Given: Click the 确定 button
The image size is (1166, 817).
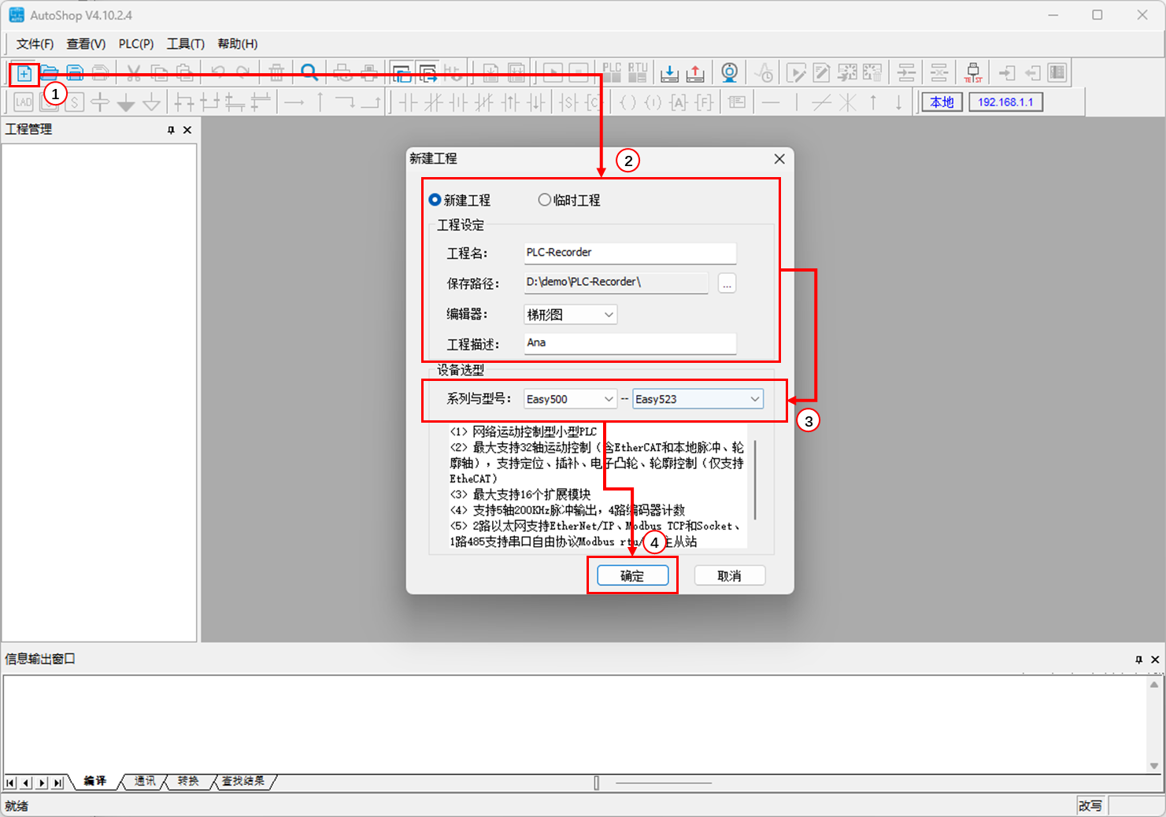Looking at the screenshot, I should [x=632, y=576].
